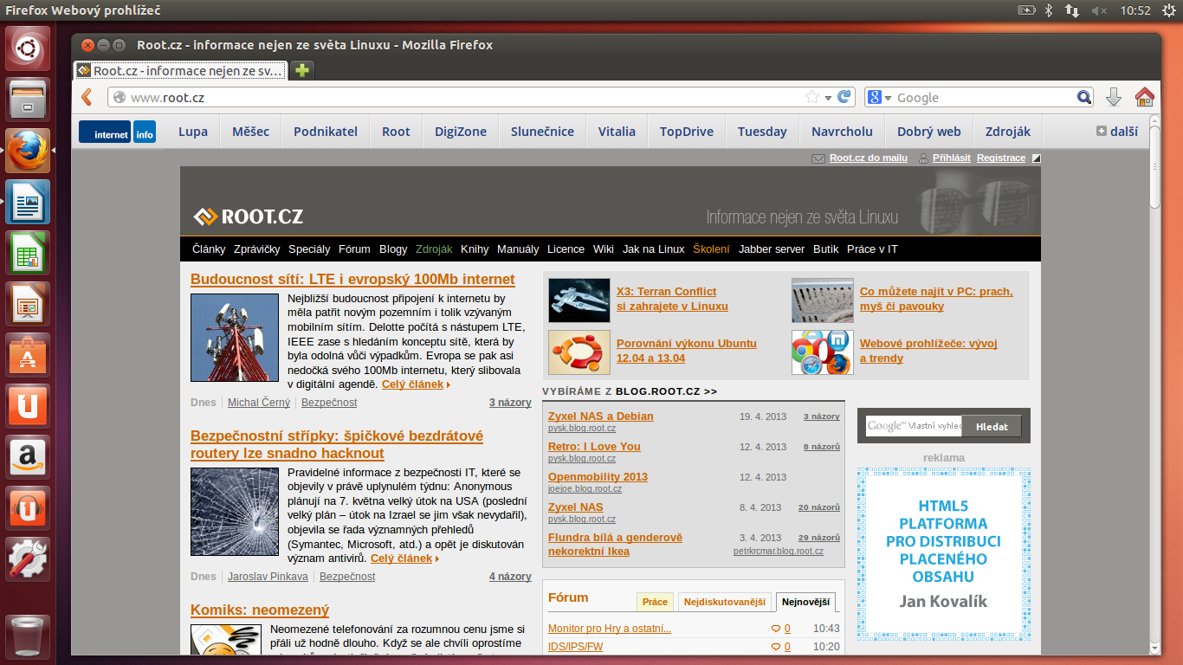Click the reload icon in the address bar
Image resolution: width=1183 pixels, height=665 pixels.
[x=844, y=97]
